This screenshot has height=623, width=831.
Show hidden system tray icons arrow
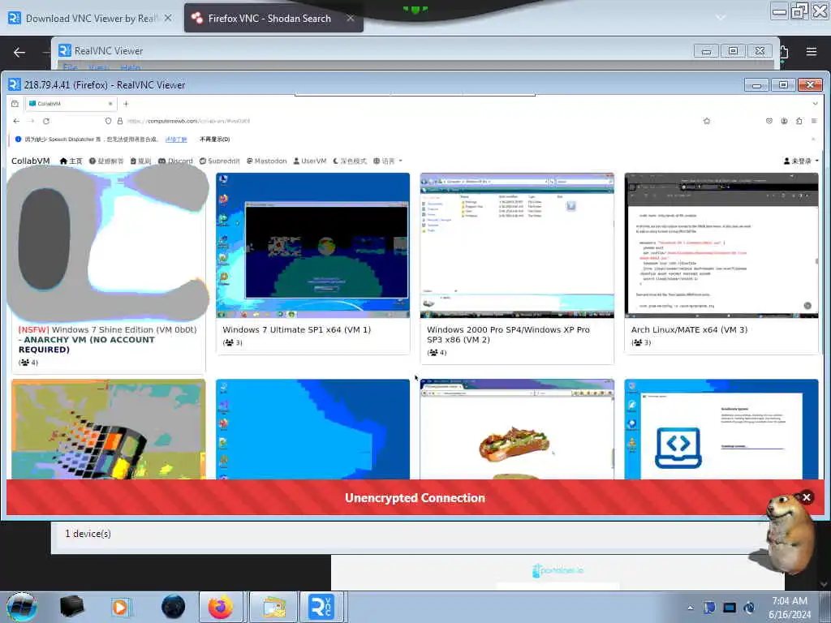[690, 608]
